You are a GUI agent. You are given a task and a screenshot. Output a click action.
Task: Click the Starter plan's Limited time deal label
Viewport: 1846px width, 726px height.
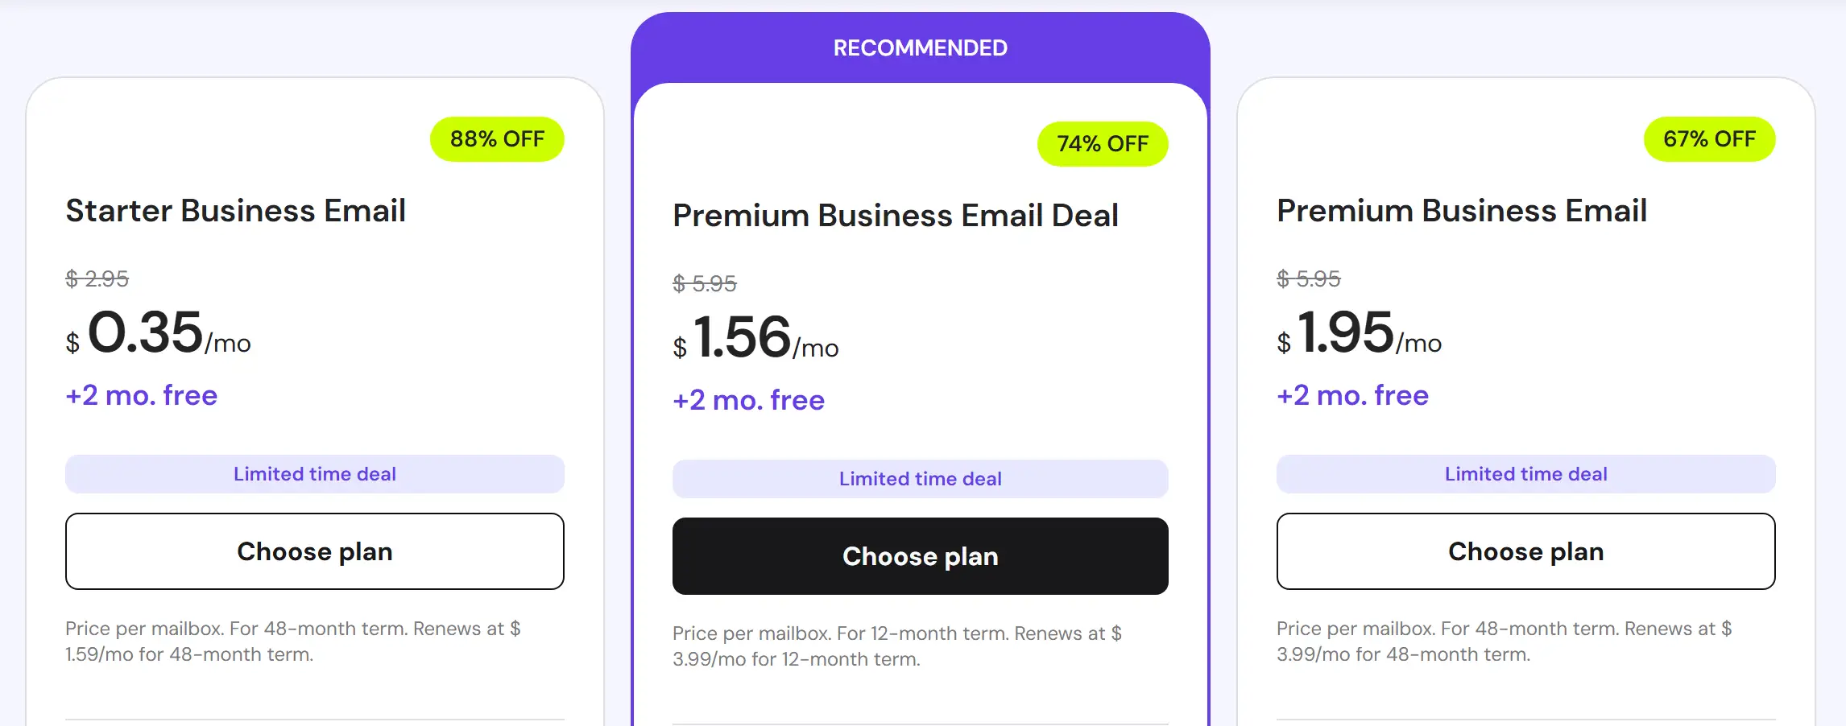tap(315, 474)
